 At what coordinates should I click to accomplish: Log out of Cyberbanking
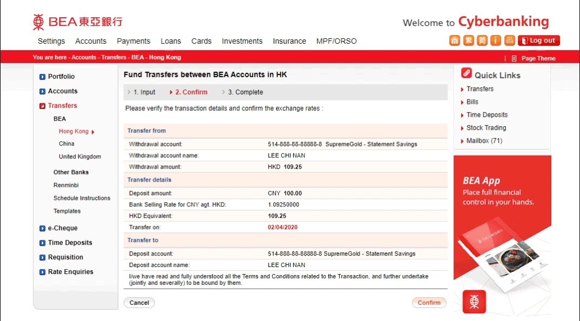[x=538, y=41]
